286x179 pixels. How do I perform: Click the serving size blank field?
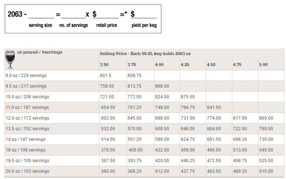tap(42, 15)
